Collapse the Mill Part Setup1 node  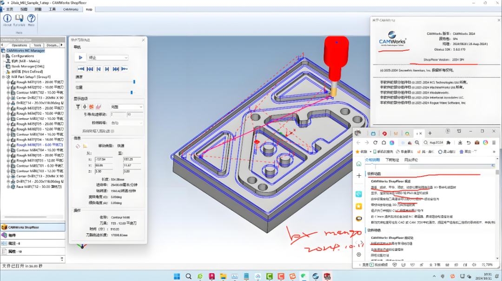tap(4, 77)
